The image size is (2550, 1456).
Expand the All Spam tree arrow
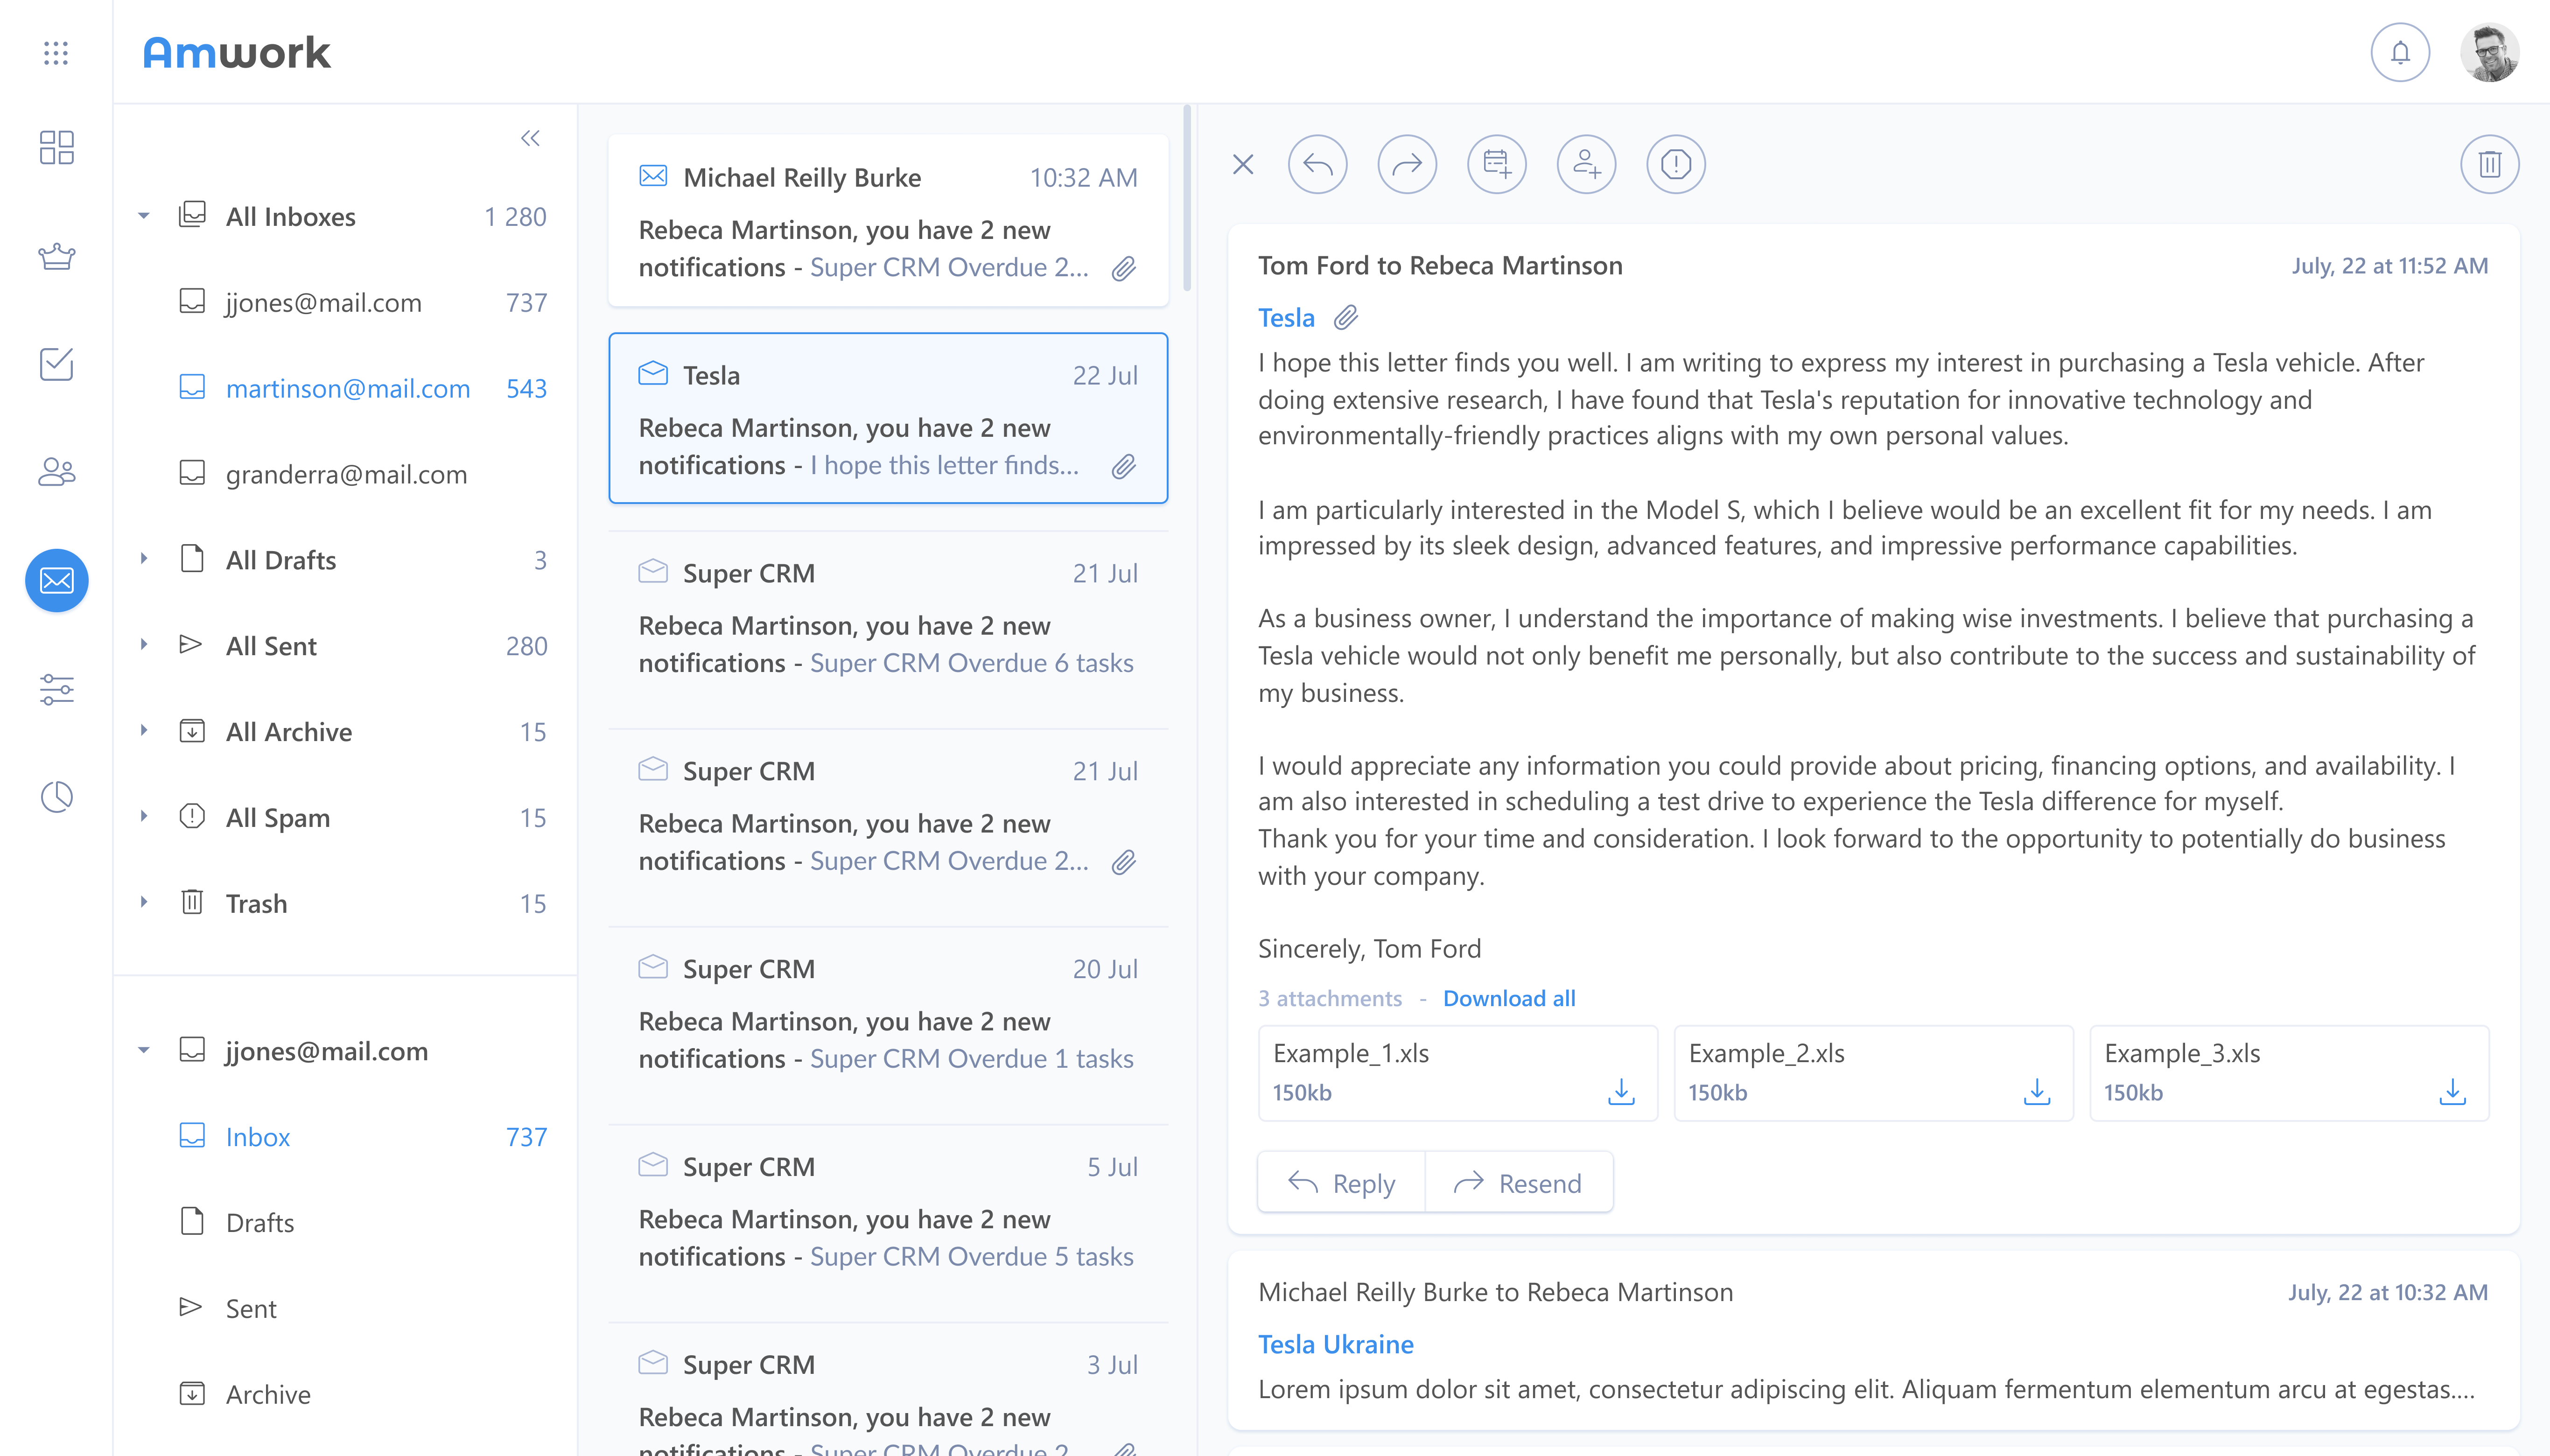144,817
